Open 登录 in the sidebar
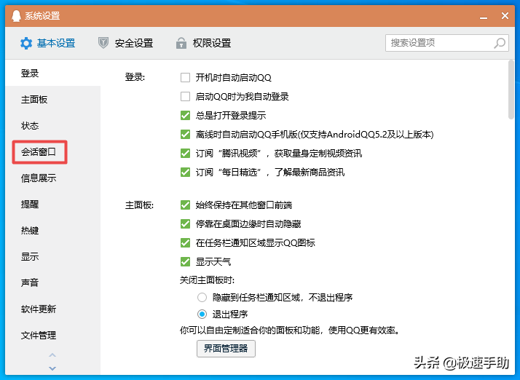Screen dimensions: 520x380 coord(52,73)
